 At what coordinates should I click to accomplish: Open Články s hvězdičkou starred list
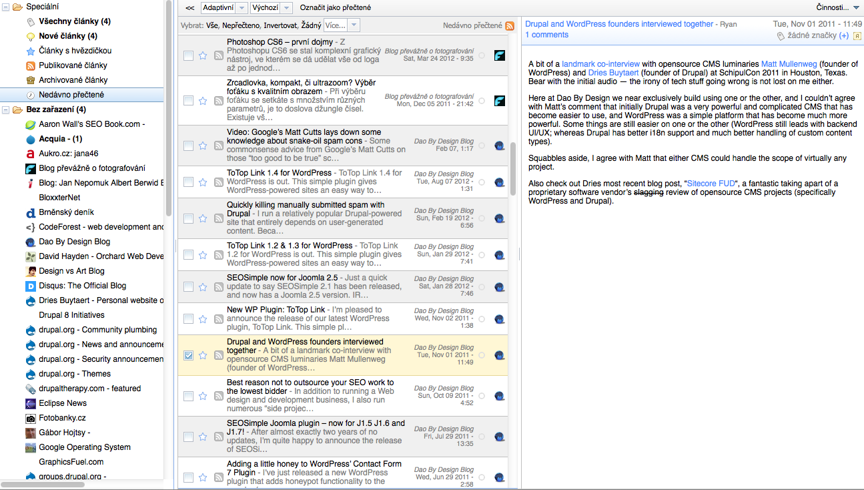tap(75, 51)
